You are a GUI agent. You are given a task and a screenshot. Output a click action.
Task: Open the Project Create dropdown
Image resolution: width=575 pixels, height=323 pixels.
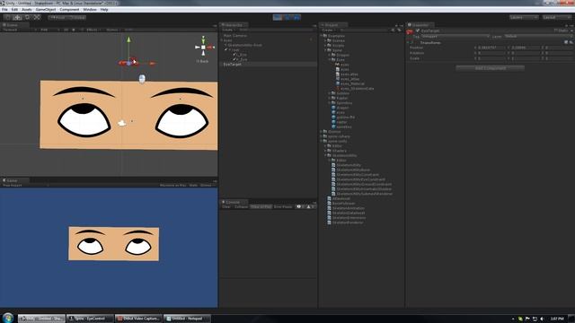[x=328, y=30]
